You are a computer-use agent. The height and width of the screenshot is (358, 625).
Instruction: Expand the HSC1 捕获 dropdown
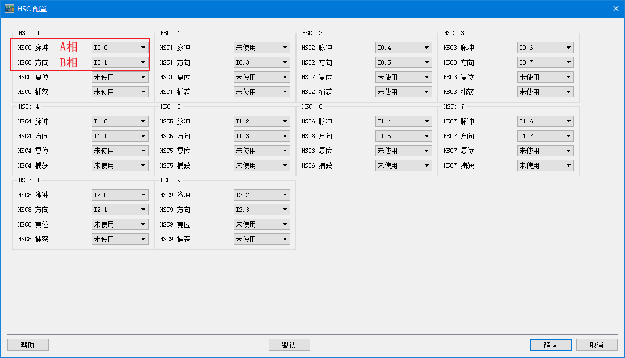pos(262,92)
